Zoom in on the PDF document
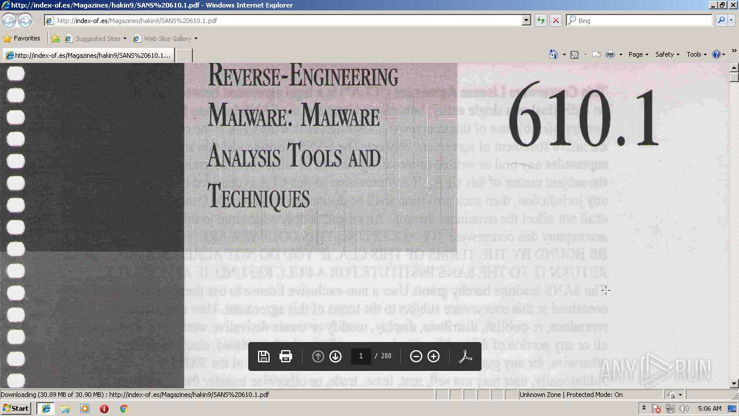The width and height of the screenshot is (739, 416). (x=434, y=356)
